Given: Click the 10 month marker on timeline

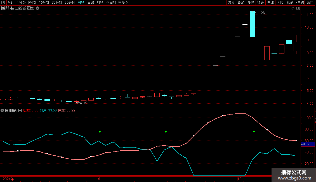Looking at the screenshot, I should (x=239, y=179).
